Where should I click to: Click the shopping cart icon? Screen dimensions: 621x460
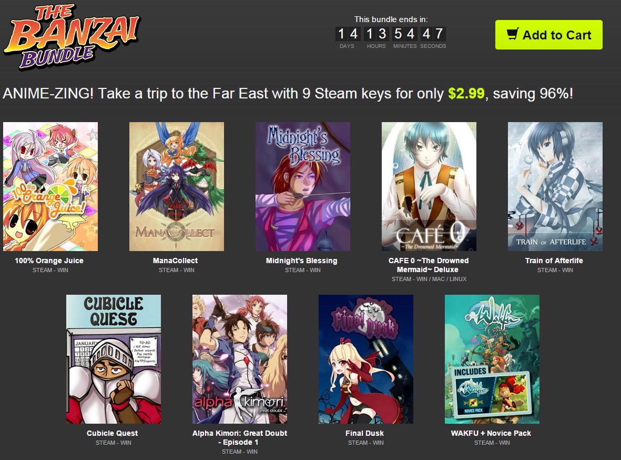coord(513,34)
